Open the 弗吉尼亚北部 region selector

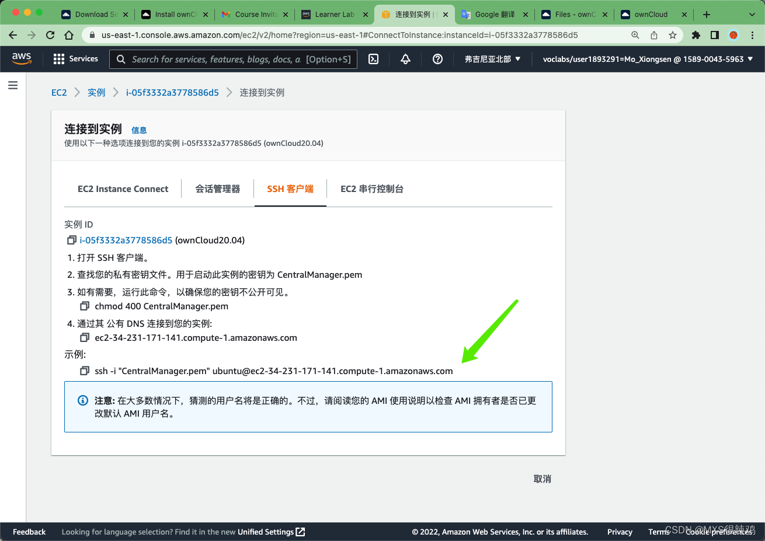(492, 58)
